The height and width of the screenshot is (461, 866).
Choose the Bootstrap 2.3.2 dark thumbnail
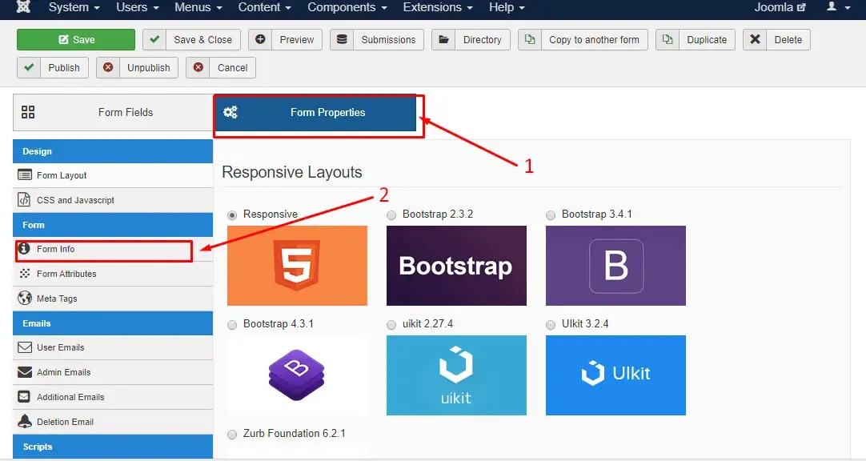click(456, 266)
